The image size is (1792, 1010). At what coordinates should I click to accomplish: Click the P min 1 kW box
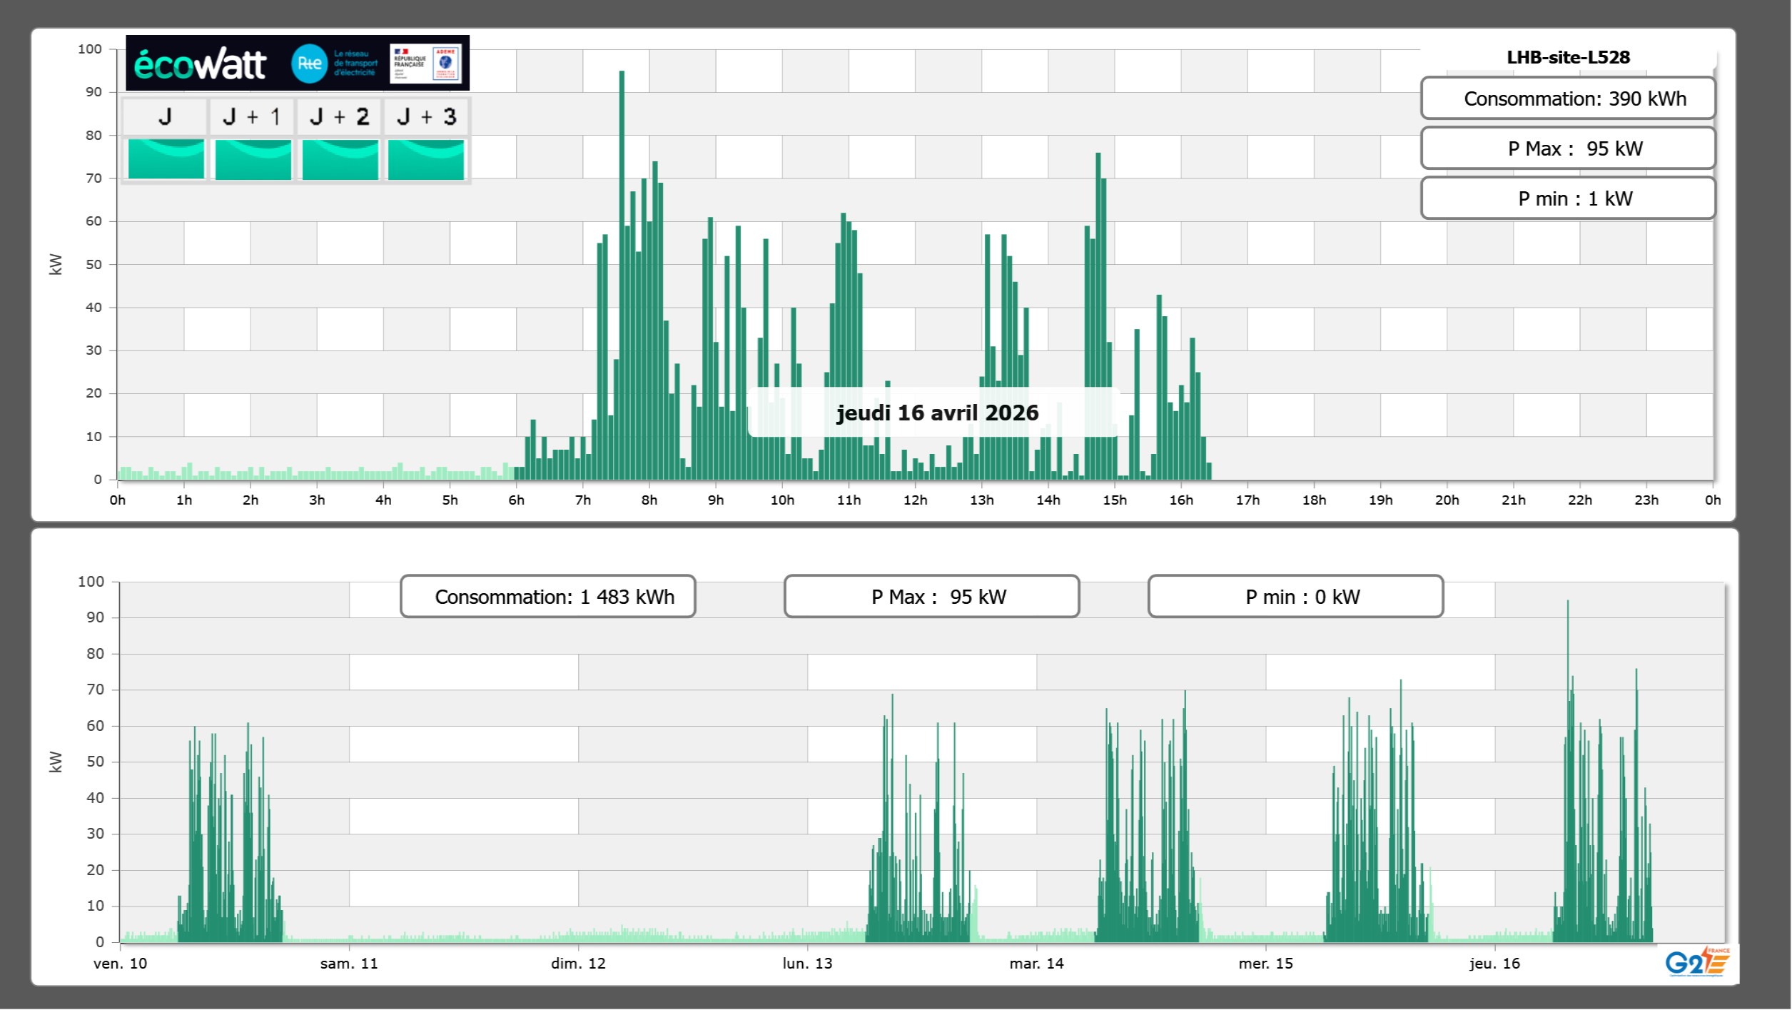(x=1567, y=198)
